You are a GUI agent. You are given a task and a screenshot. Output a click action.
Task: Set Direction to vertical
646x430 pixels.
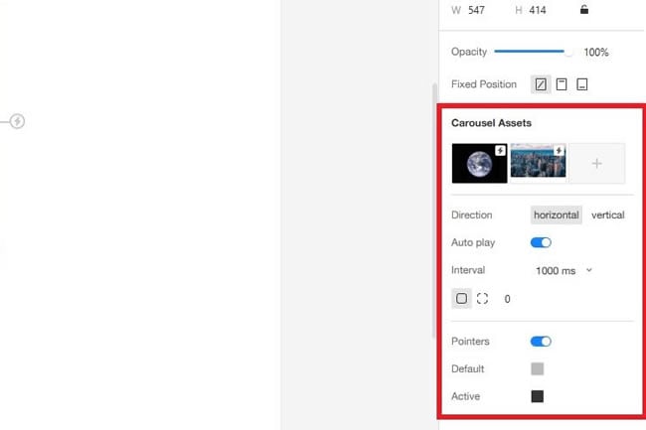(x=607, y=215)
